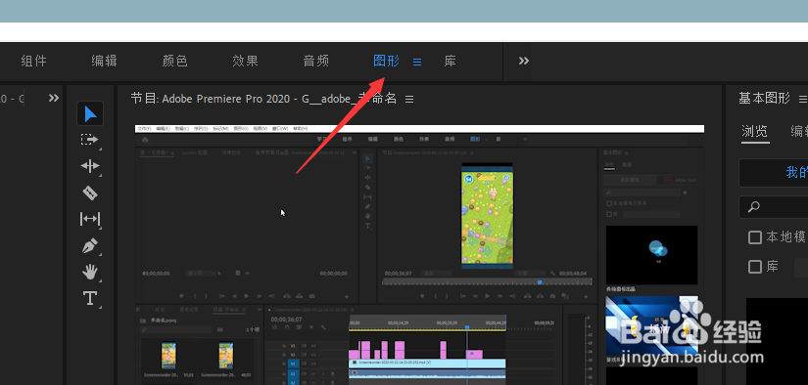Switch to the 库 workspace

click(x=451, y=62)
